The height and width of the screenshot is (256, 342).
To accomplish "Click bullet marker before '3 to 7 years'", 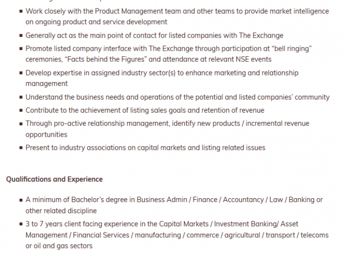I will point(21,224).
